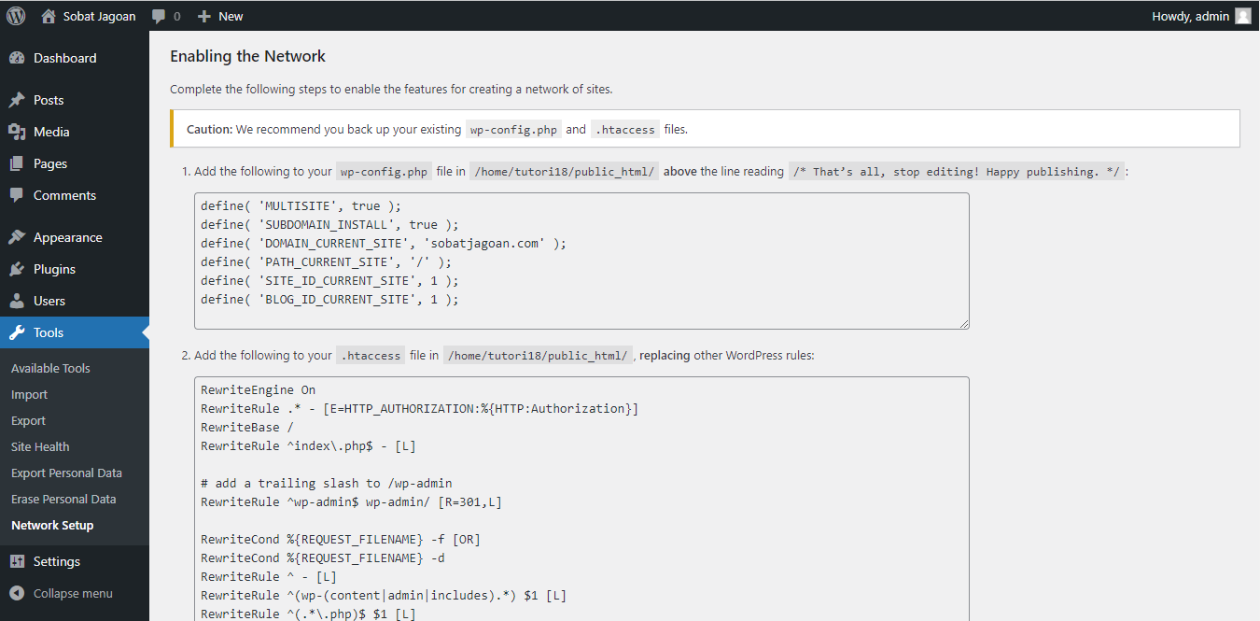Viewport: 1260px width, 621px height.
Task: Click the Dashboard gauge icon
Action: (17, 58)
